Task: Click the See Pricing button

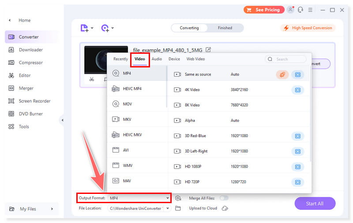Action: (x=264, y=10)
